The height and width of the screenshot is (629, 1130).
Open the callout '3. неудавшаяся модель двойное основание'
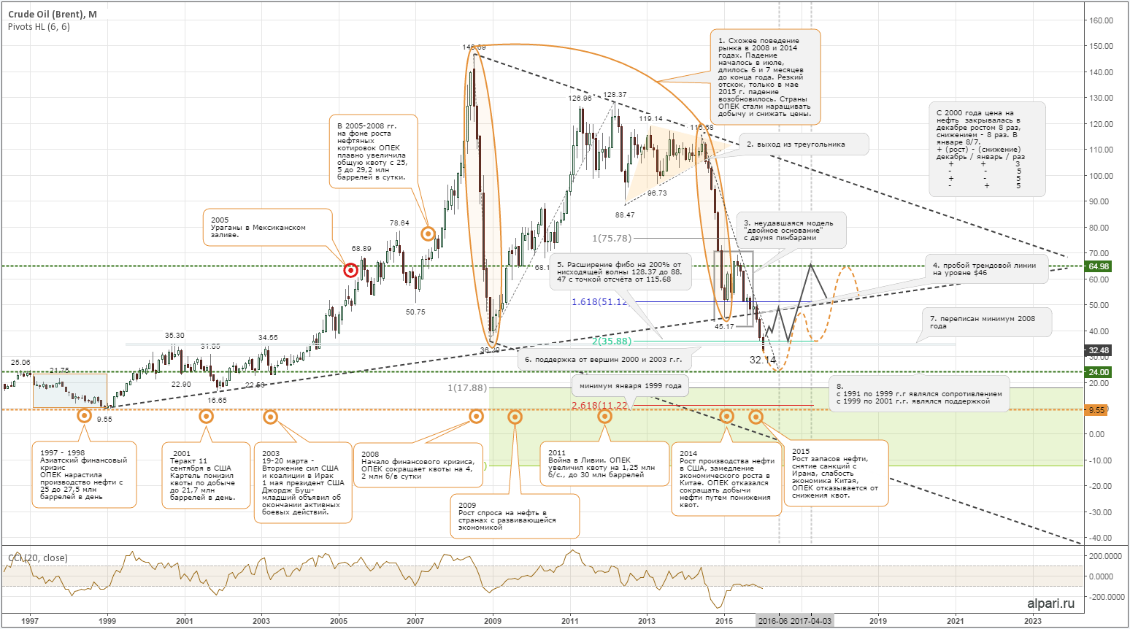coord(791,231)
